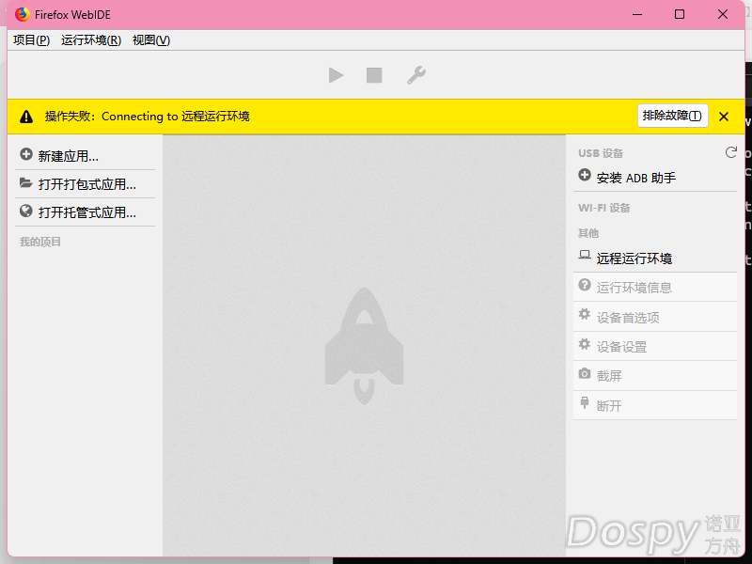Click the gear icon beside 设备设置
752x564 pixels.
pyautogui.click(x=584, y=344)
